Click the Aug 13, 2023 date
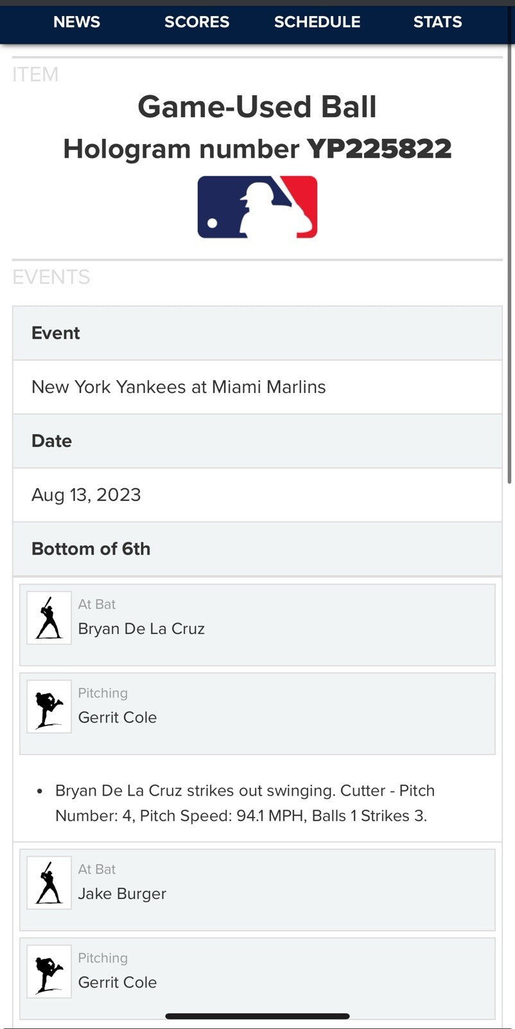The width and height of the screenshot is (515, 1029). pyautogui.click(x=86, y=495)
